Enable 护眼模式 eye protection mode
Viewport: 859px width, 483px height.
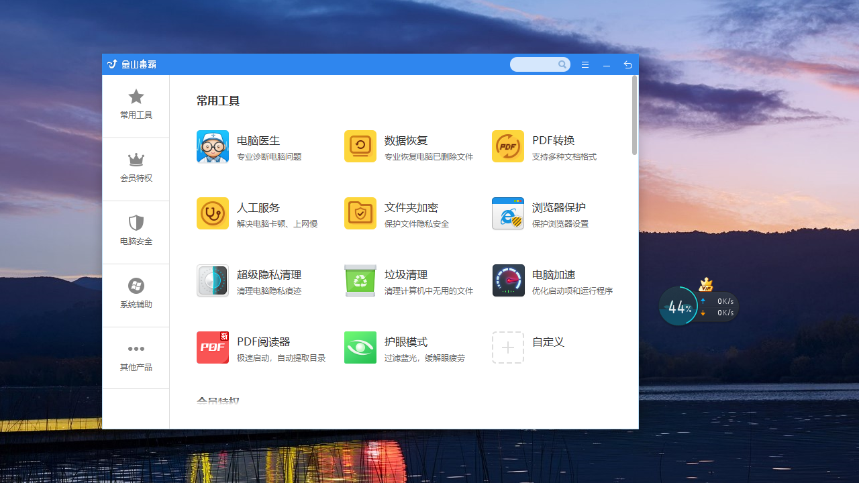click(x=360, y=347)
